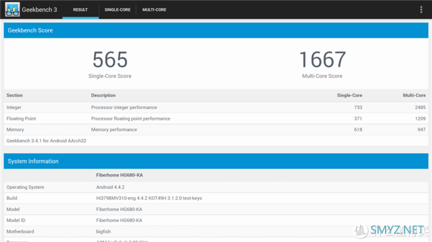
Task: Click the Model row label
Action: (13, 209)
